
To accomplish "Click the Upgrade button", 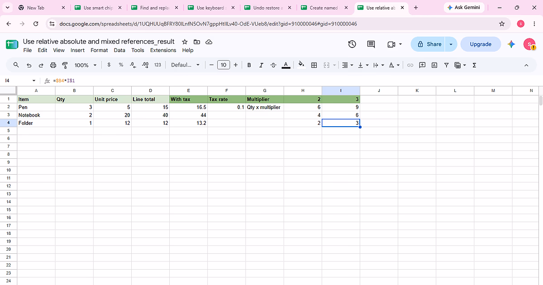I will [481, 44].
